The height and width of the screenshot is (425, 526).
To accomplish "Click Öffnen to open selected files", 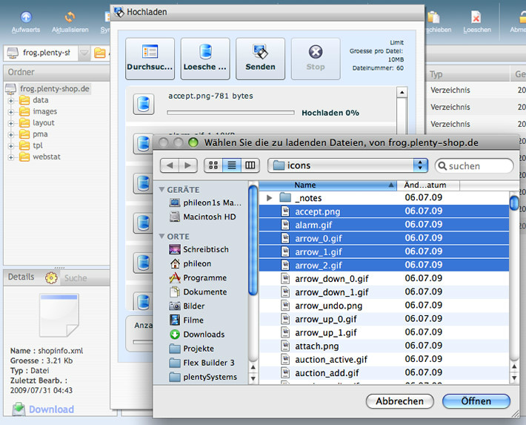I will tap(476, 401).
